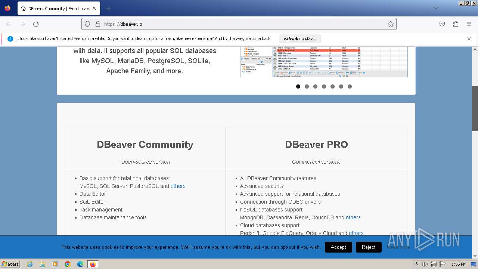
Task: Click the 'Open-source version' text
Action: tap(145, 162)
